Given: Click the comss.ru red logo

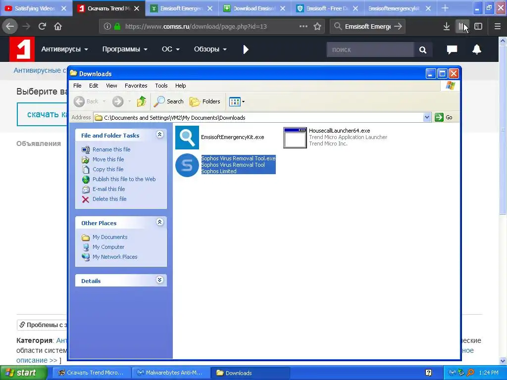Looking at the screenshot, I should [22, 49].
